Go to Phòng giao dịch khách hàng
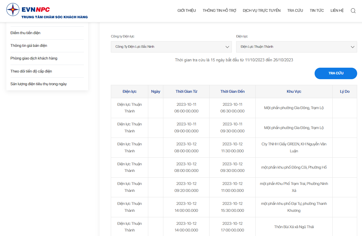The width and height of the screenshot is (362, 236). pos(34,58)
